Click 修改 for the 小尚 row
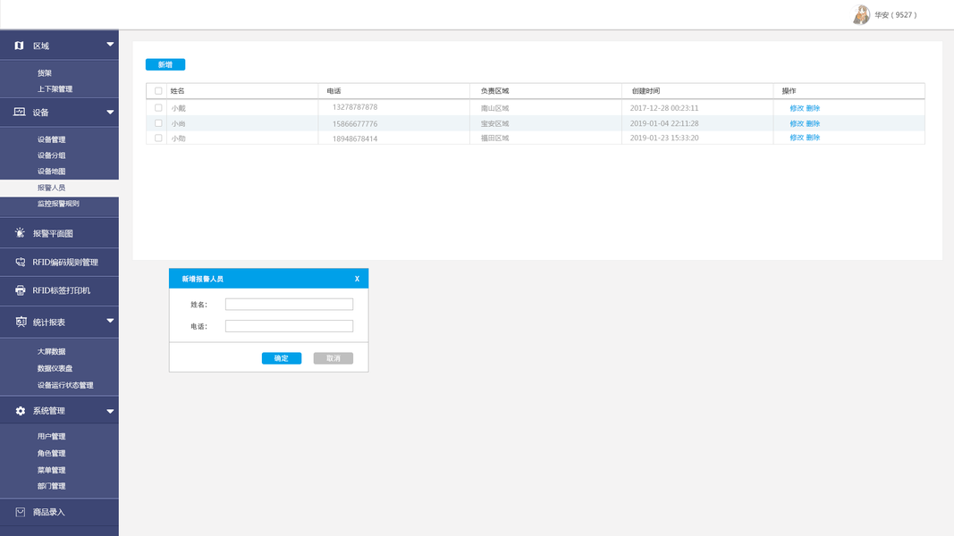 797,123
